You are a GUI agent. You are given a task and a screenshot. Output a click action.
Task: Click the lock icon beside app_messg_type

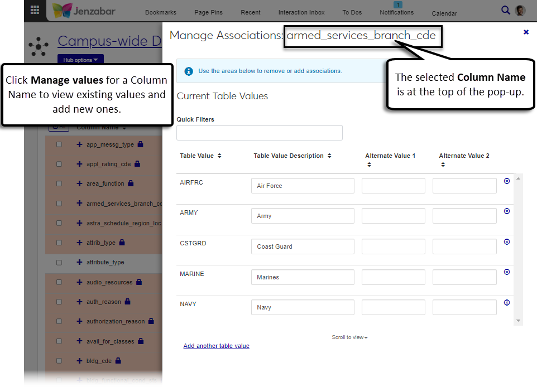pyautogui.click(x=141, y=144)
